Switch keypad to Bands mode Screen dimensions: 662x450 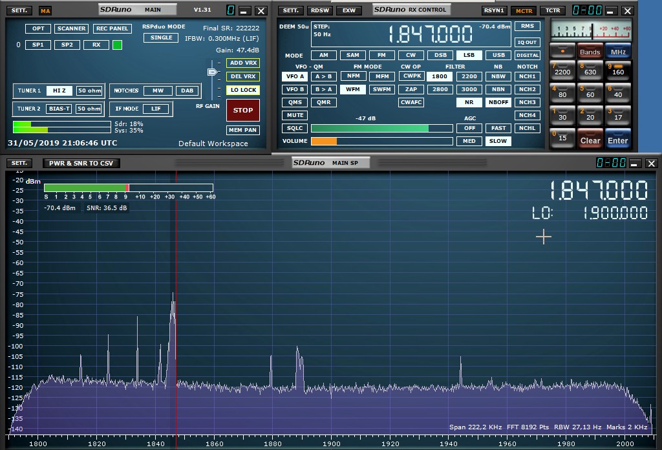590,50
